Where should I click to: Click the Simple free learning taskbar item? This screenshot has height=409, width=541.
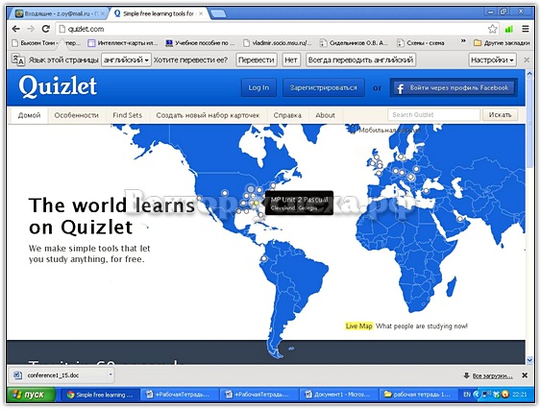pos(100,395)
